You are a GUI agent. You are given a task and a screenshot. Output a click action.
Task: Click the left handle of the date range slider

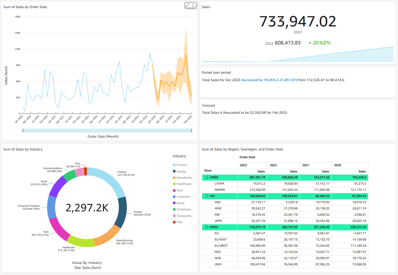point(23,131)
